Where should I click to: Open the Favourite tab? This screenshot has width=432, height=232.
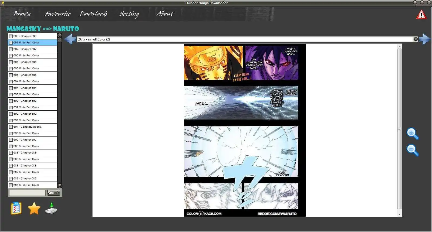(58, 13)
